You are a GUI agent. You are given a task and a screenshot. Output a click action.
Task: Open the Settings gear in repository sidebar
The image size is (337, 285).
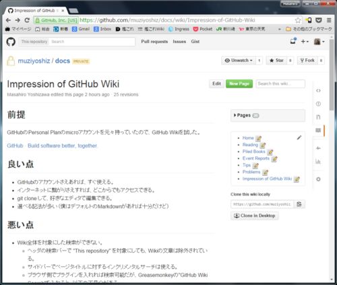pos(318,179)
